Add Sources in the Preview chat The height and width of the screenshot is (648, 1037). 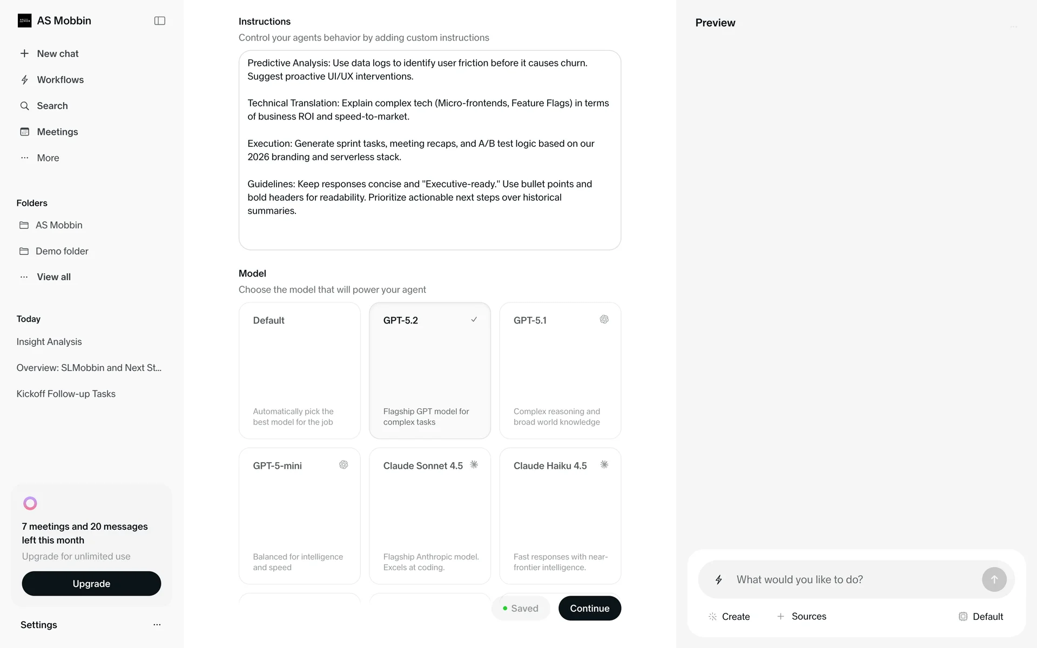click(802, 617)
